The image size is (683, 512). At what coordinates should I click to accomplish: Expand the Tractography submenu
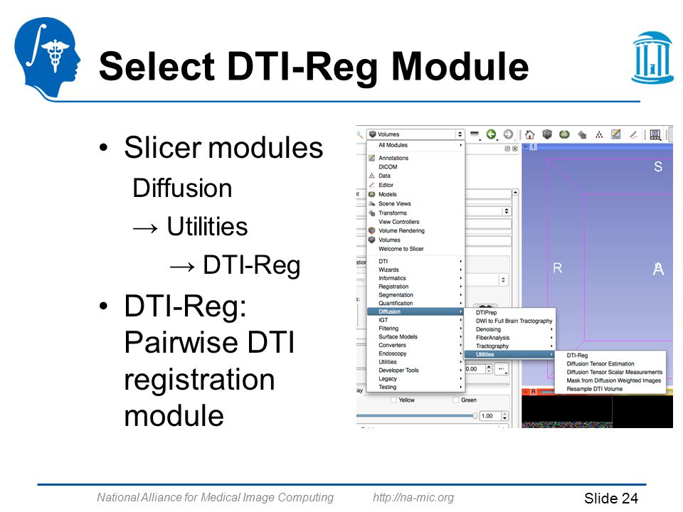click(x=509, y=346)
